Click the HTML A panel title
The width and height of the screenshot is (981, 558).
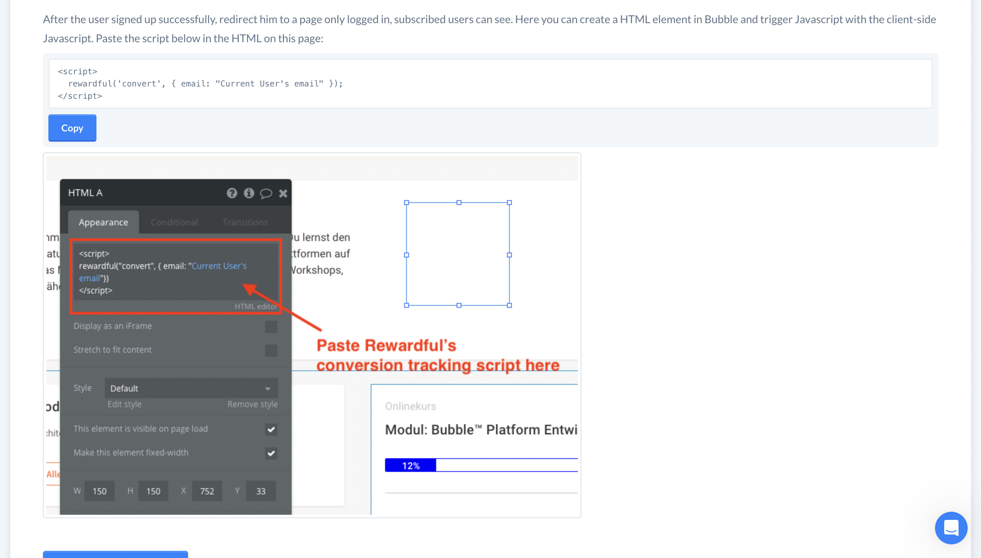[x=85, y=193]
